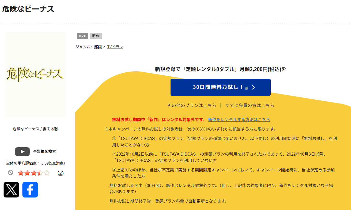Click 無料お試し期間中（30日間） note text
Viewport: 351px width, 210px height.
click(x=221, y=188)
